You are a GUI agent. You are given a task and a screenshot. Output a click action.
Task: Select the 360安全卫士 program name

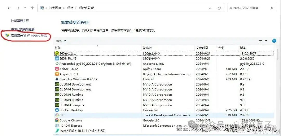68,53
